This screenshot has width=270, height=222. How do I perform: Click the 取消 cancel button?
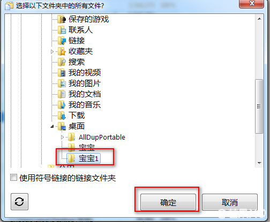click(x=230, y=202)
